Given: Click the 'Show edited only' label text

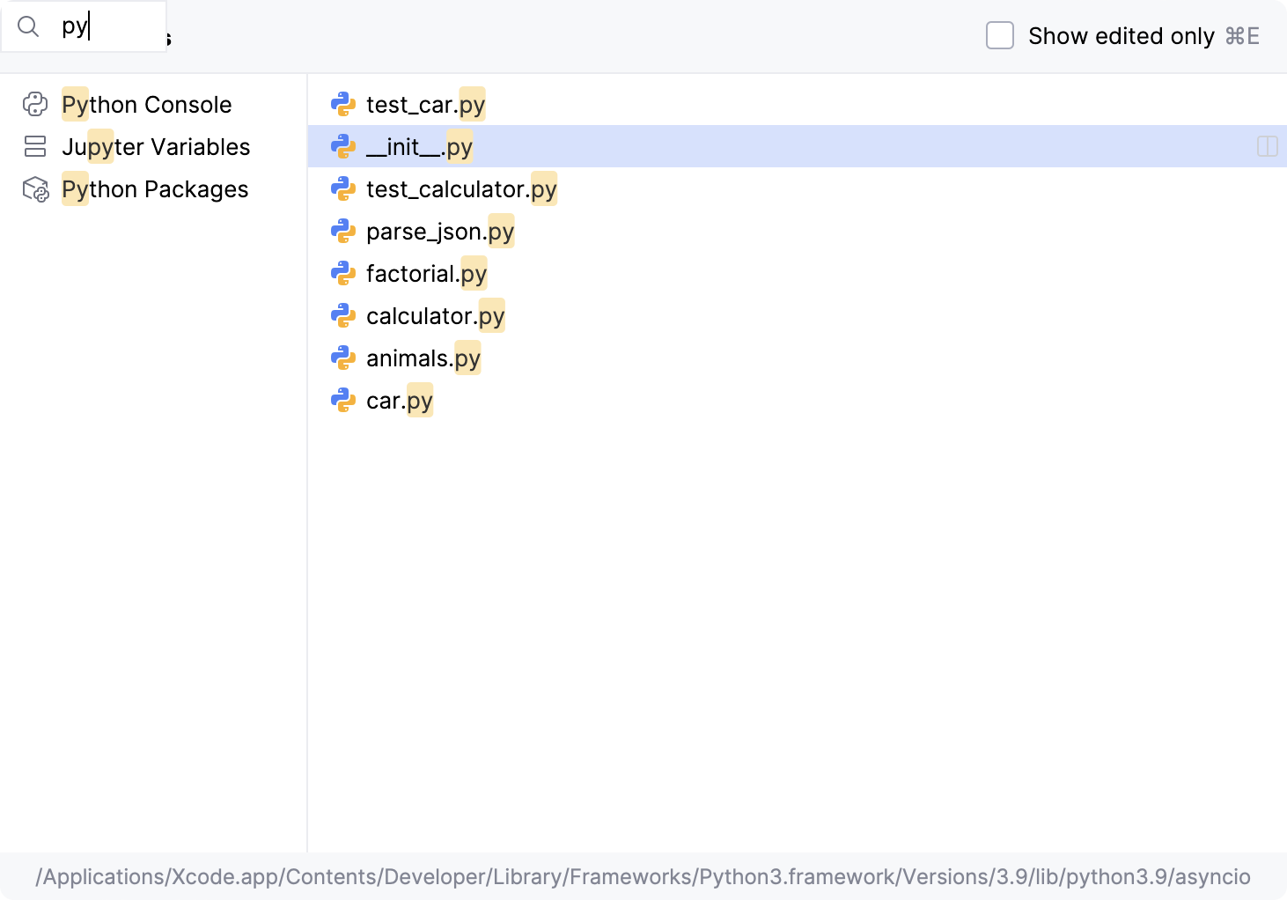Looking at the screenshot, I should pos(1121,36).
